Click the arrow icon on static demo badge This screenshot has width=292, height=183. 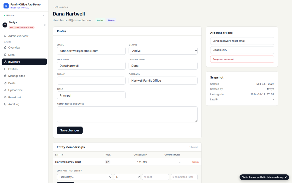pyautogui.click(x=286, y=177)
